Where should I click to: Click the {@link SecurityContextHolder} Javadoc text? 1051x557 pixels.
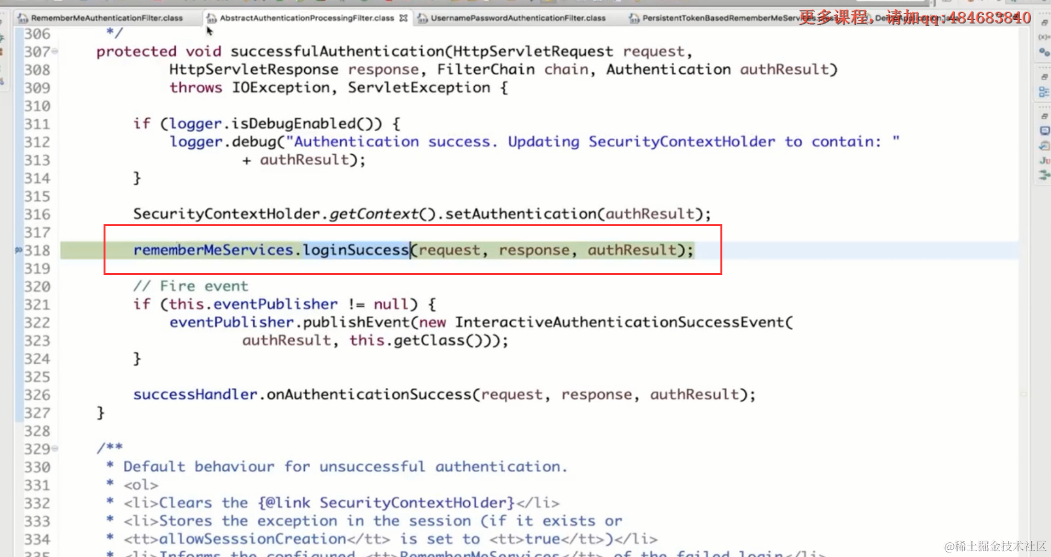point(386,503)
